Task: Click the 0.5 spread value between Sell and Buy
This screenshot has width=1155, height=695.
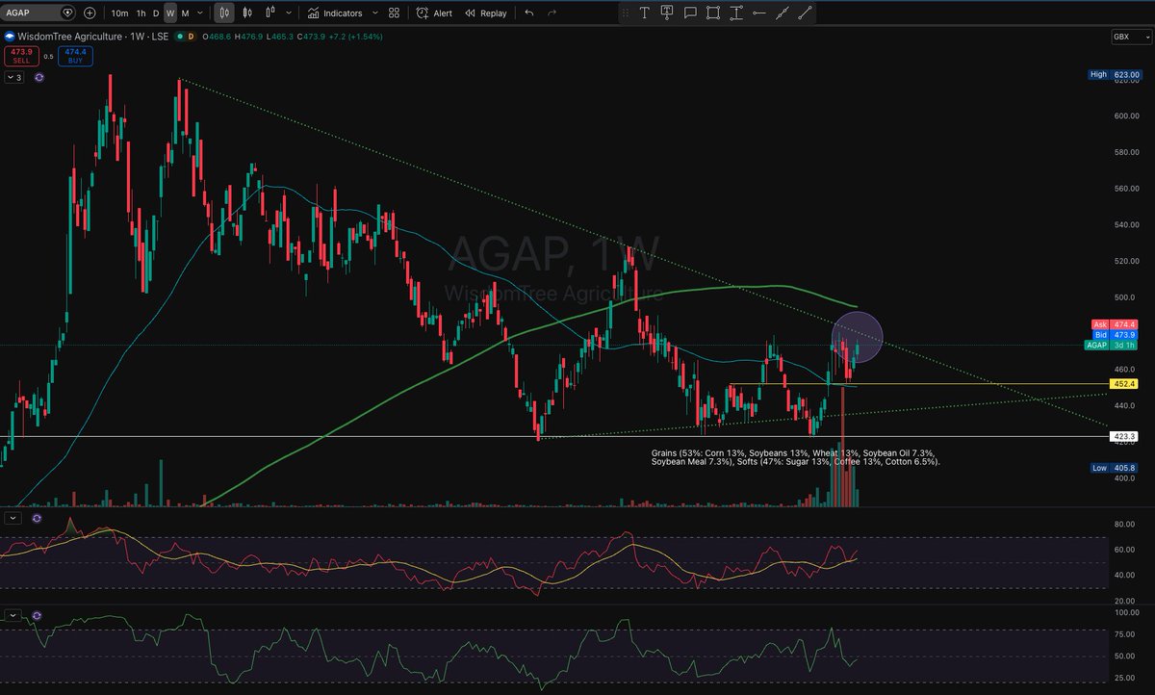Action: [47, 56]
